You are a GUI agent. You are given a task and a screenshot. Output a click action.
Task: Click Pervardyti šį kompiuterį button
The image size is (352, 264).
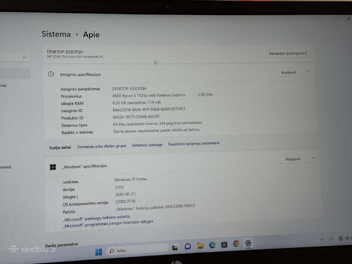pos(288,54)
